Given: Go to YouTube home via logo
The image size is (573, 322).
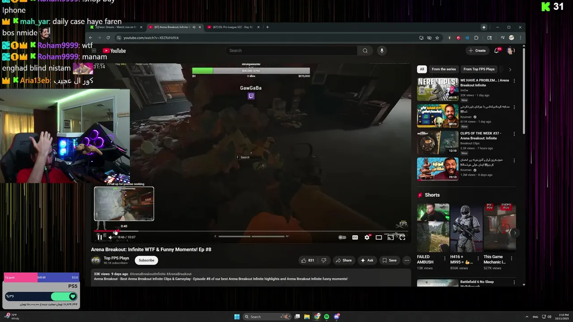Looking at the screenshot, I should 114,51.
